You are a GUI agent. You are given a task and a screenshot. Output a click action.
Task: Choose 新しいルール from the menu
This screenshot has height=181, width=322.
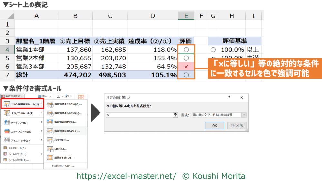coord(18,148)
